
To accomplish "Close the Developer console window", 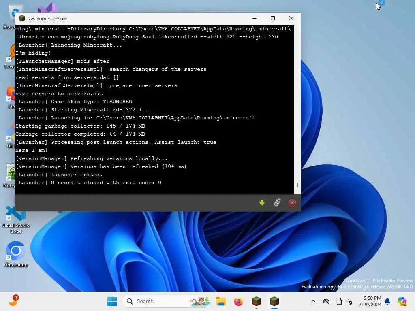I will [x=291, y=18].
